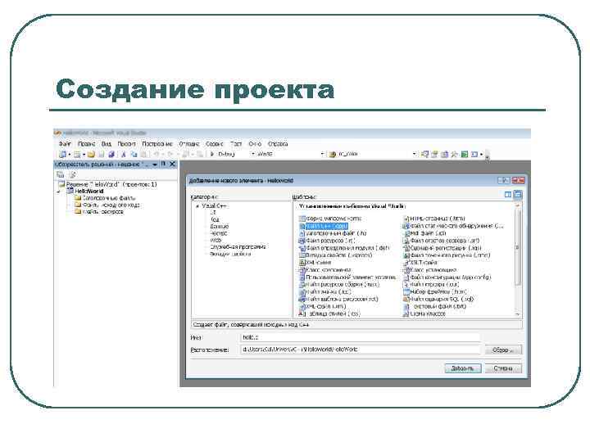Open the Project (Проект) menu
The width and height of the screenshot is (590, 442).
126,144
